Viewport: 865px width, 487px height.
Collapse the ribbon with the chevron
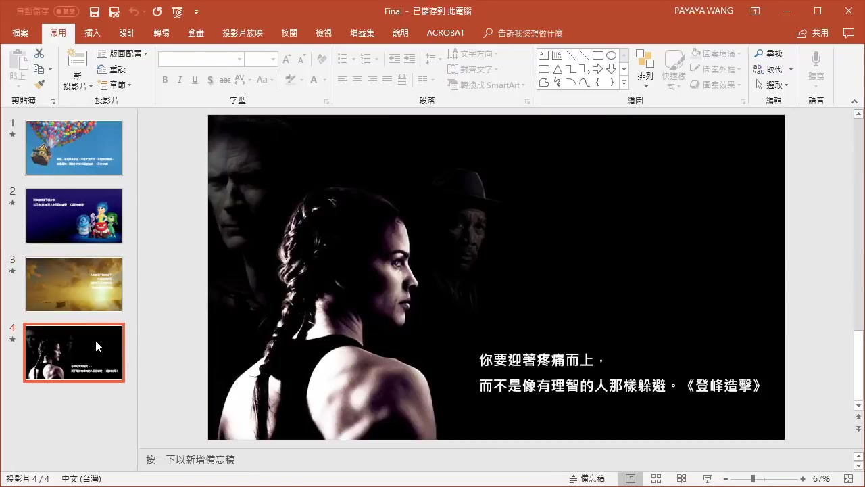[x=856, y=101]
